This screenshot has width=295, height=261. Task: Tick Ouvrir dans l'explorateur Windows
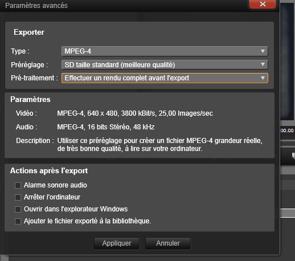(18, 209)
